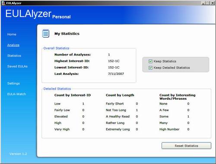Show Saved EULAs from the sidebar

pyautogui.click(x=17, y=66)
